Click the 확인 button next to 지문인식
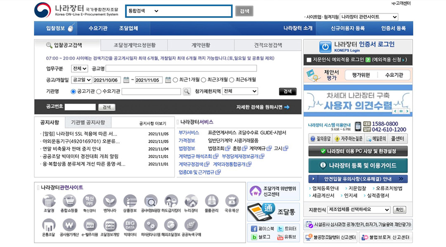Image resolution: width=446 pixels, height=247 pixels. (399, 210)
